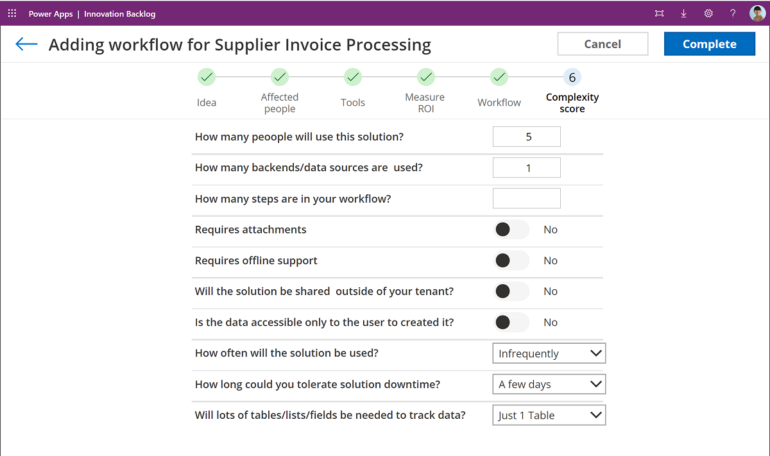770x456 pixels.
Task: Click the Innovation Backlog app name
Action: coord(120,13)
